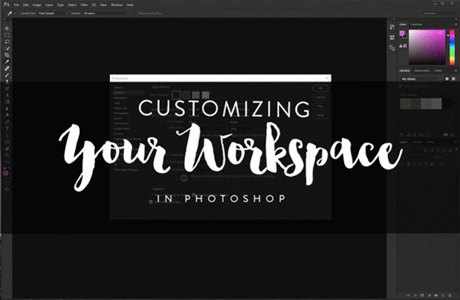Toggle the Show Sampling Ring checkbox
The image size is (460, 300).
135,13
